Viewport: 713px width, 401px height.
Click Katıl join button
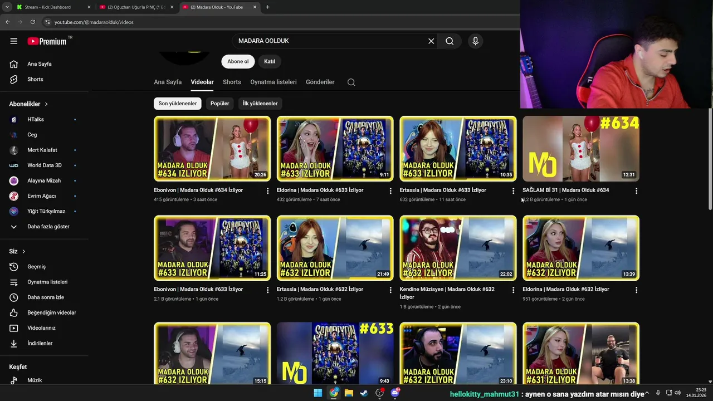[x=270, y=61]
